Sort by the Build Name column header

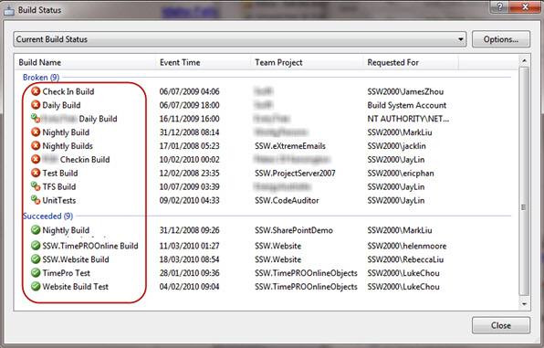[86, 62]
